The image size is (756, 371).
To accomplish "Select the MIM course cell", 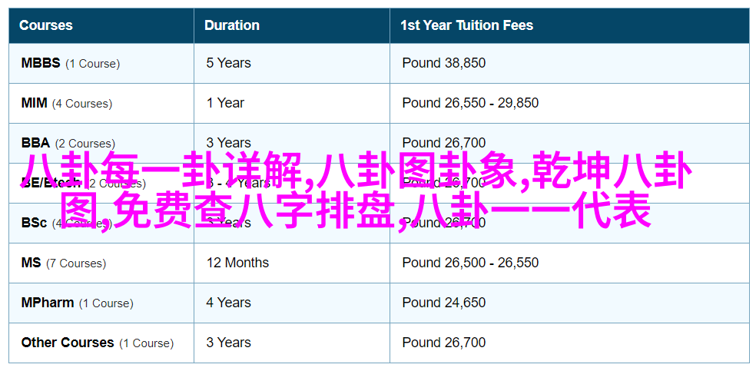I will click(x=101, y=103).
